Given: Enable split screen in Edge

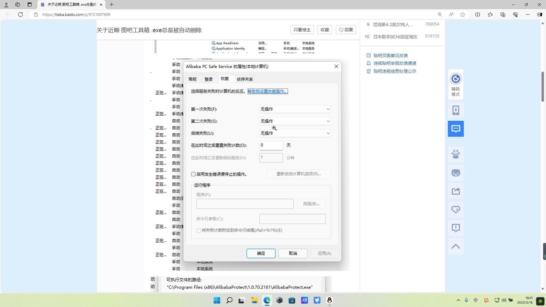Looking at the screenshot, I should [x=478, y=14].
